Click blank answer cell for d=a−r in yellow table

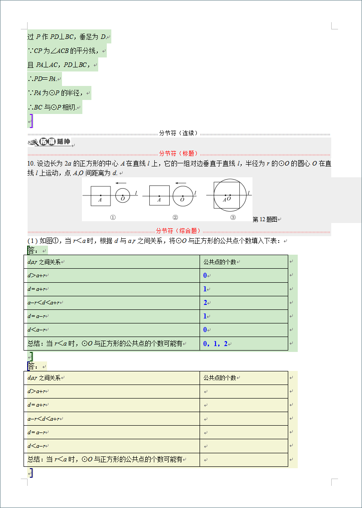pos(244,432)
